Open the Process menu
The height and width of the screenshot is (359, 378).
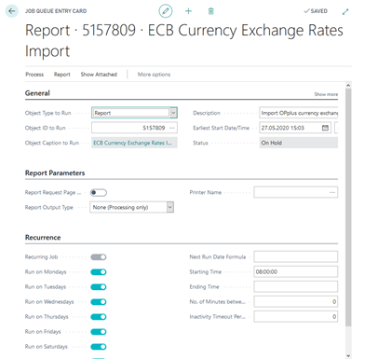pyautogui.click(x=34, y=75)
